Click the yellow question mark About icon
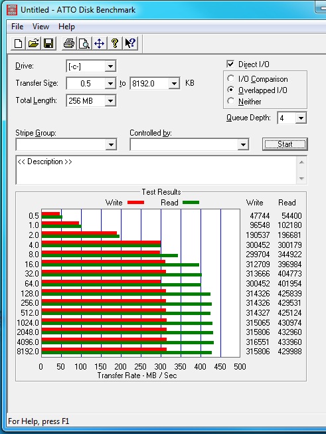This screenshot has width=326, height=434. (114, 43)
